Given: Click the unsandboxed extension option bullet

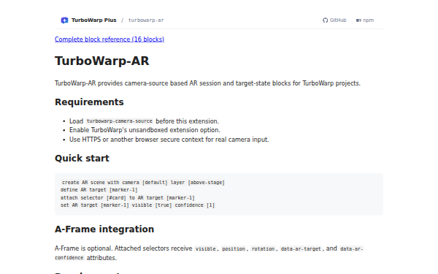Looking at the screenshot, I should 145,130.
